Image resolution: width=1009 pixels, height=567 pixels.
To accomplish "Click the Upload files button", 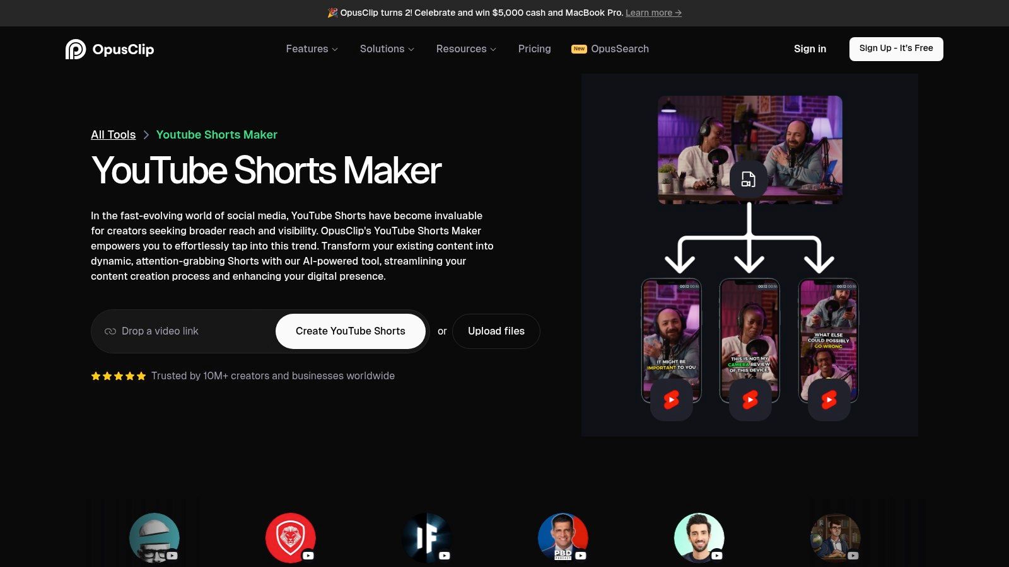I will (x=496, y=331).
